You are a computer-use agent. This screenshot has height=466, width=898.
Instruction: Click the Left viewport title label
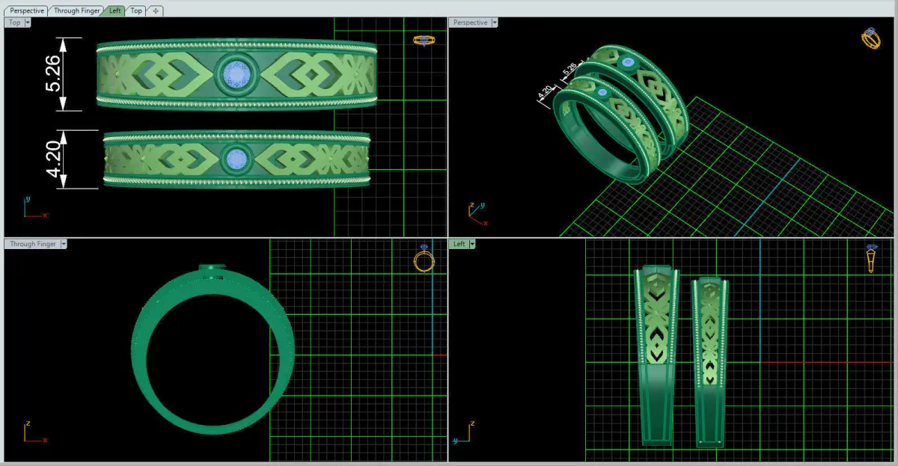pyautogui.click(x=459, y=244)
